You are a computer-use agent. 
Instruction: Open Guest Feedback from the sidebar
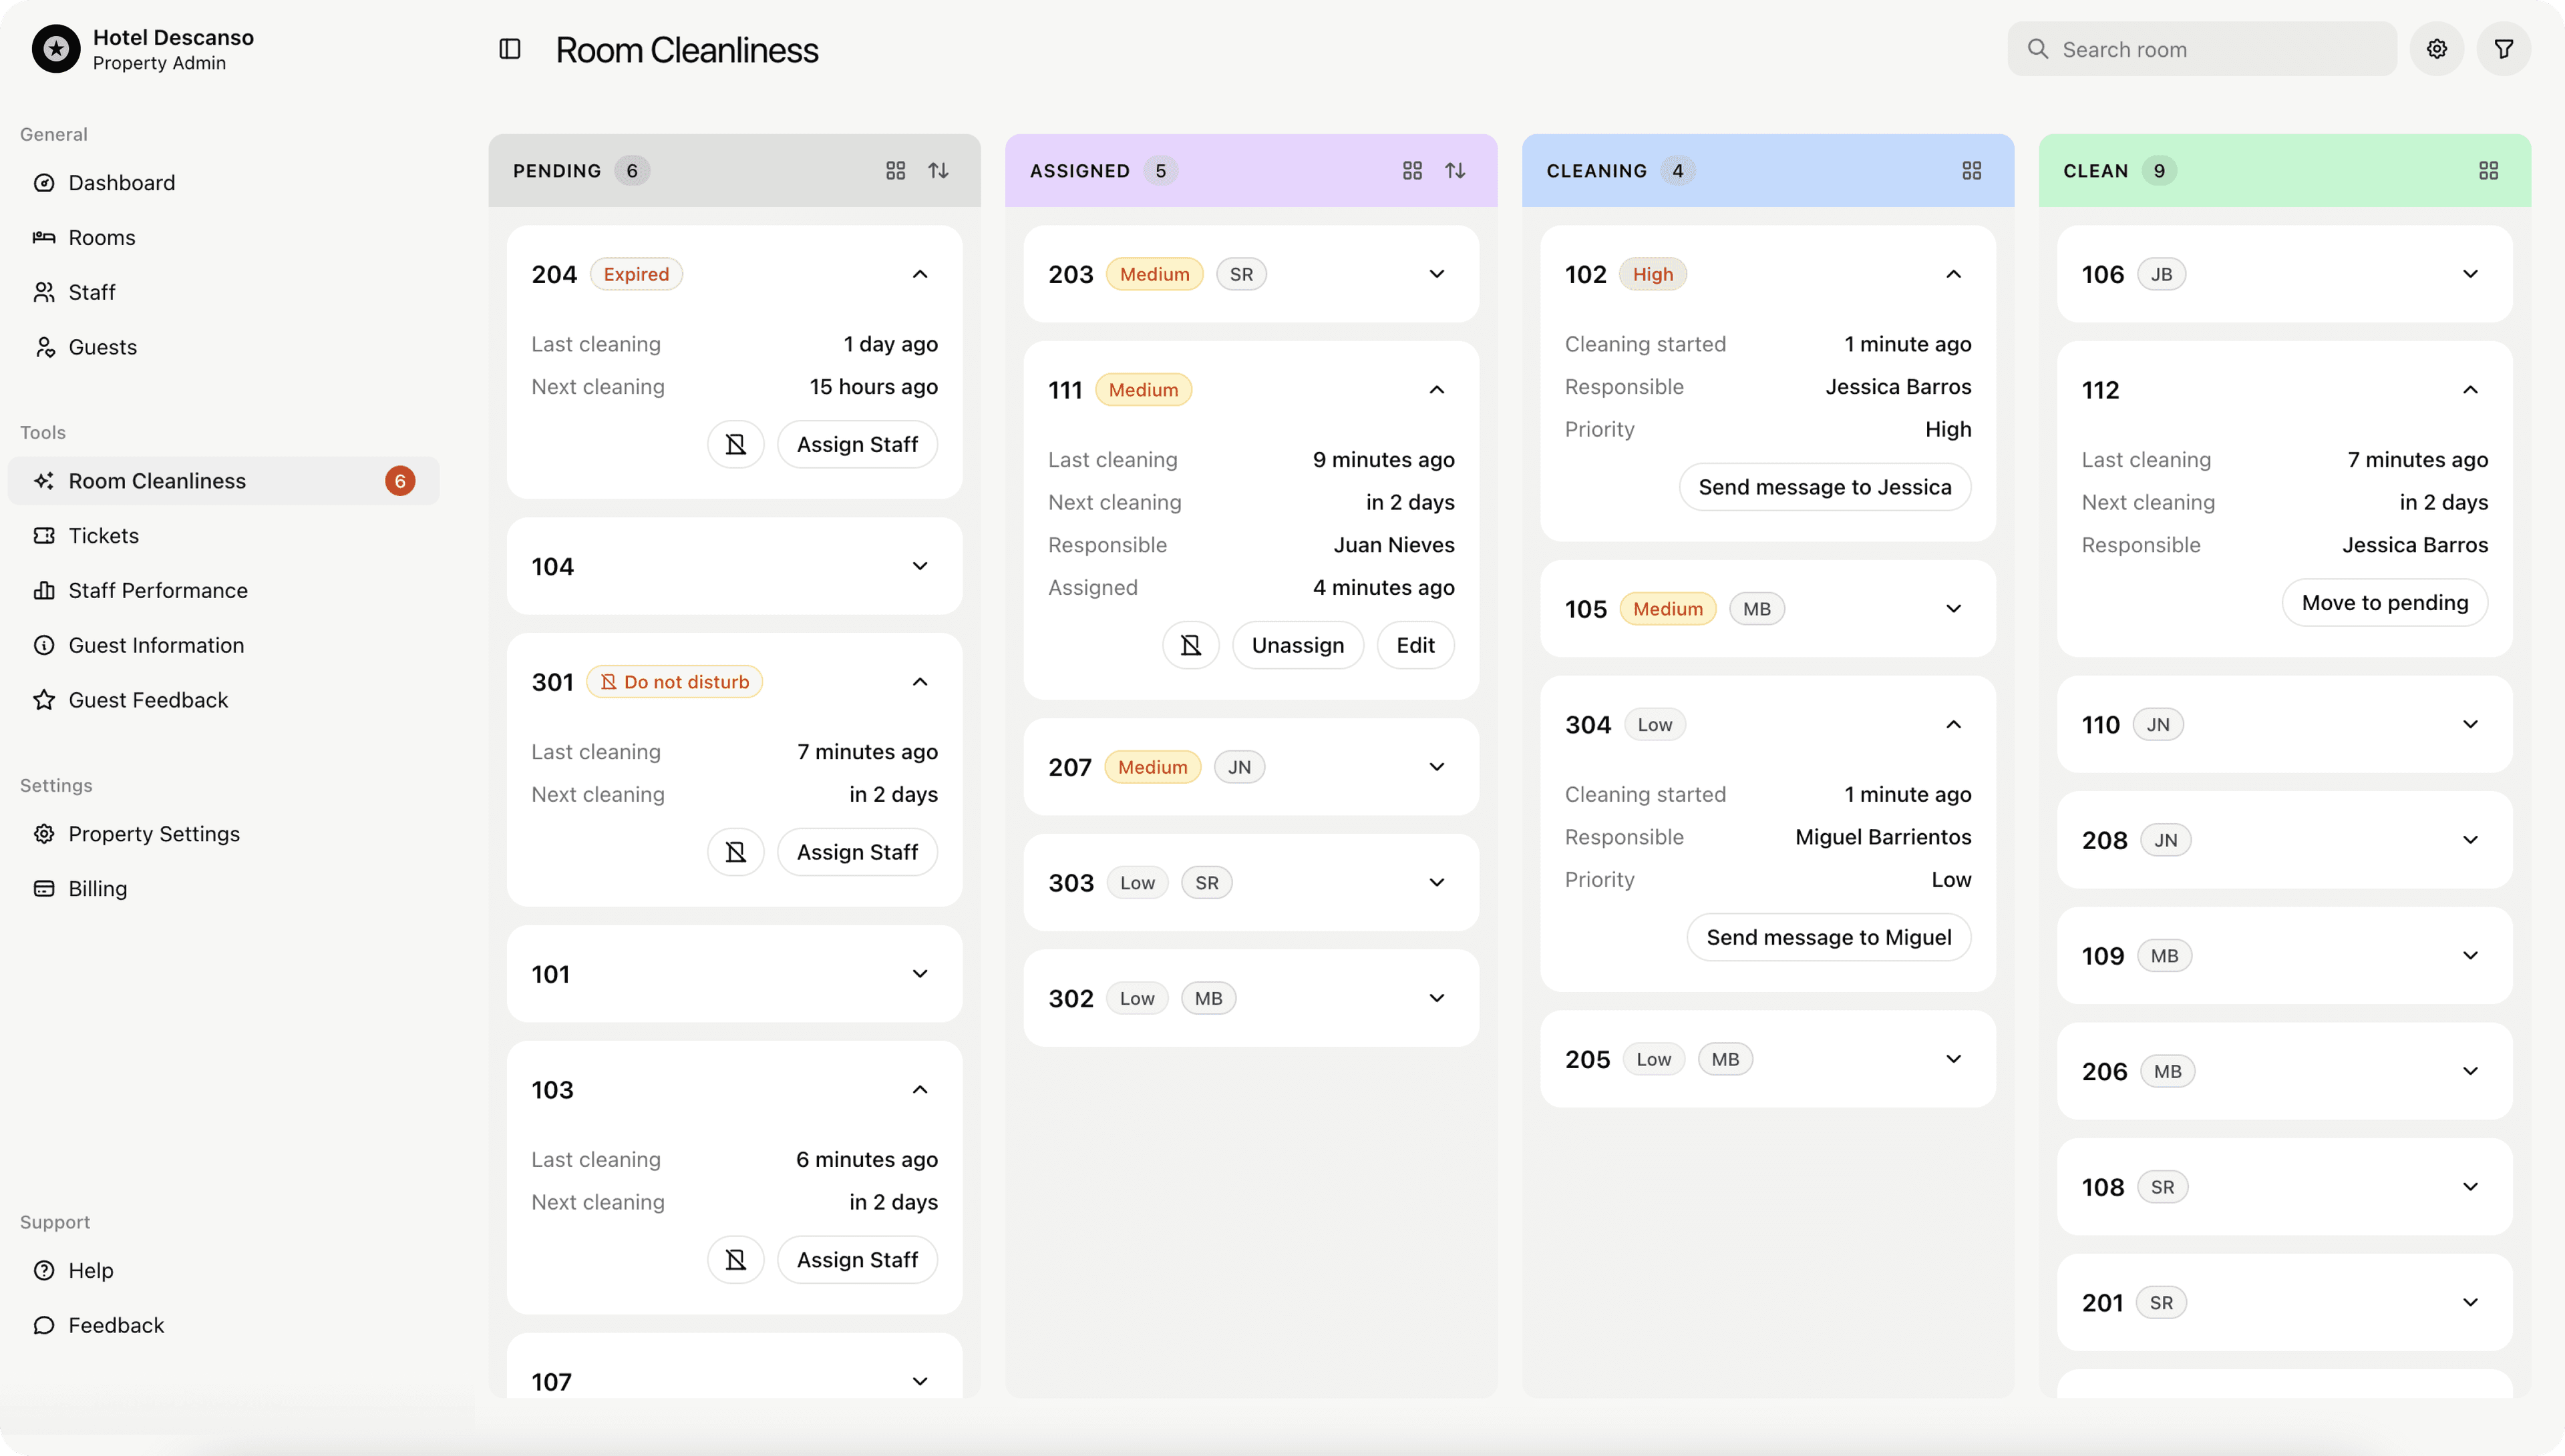pos(148,699)
